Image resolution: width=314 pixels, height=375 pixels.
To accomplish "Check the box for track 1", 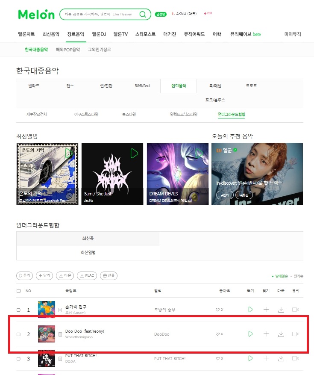I will point(18,310).
